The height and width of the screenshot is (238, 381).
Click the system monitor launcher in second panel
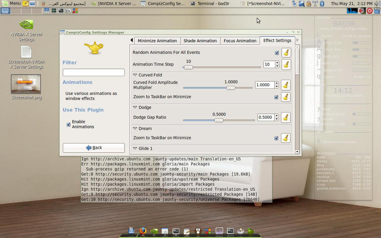pos(54,11)
